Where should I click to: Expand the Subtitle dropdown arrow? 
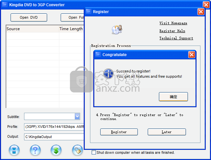pyautogui.click(x=77, y=116)
